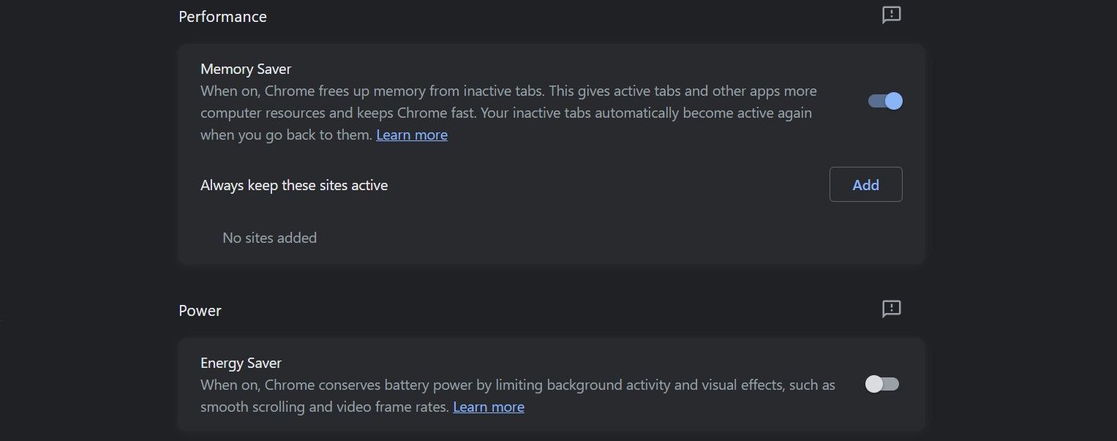Open Learn more about Energy Saver
This screenshot has width=1117, height=441.
click(488, 406)
